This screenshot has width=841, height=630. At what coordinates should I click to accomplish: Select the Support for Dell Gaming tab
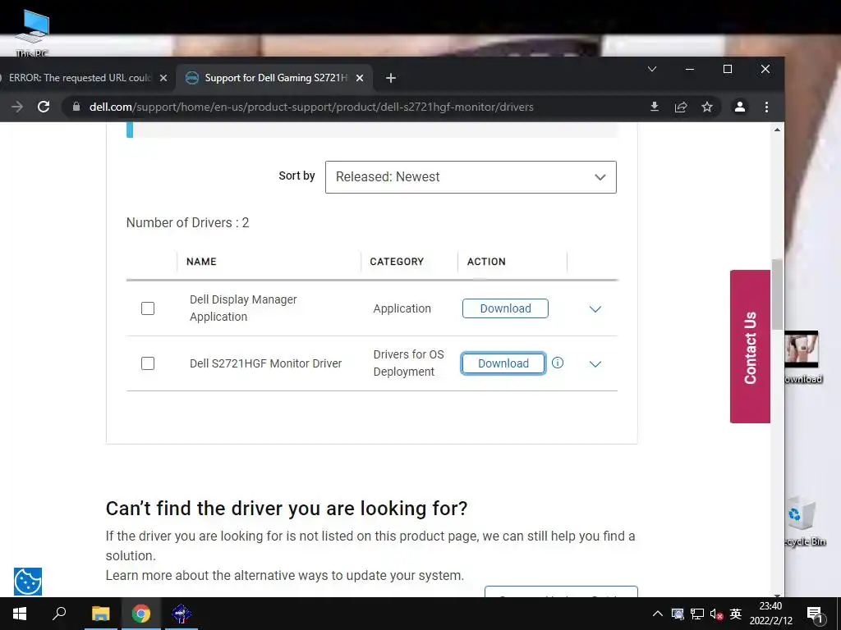pyautogui.click(x=275, y=78)
